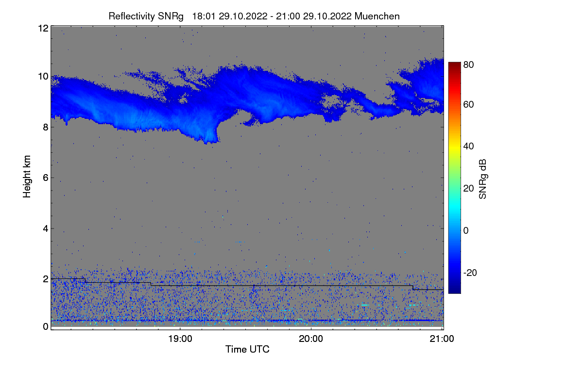Click the 40 value on colorbar scale
Image resolution: width=583 pixels, height=388 pixels.
tap(468, 146)
